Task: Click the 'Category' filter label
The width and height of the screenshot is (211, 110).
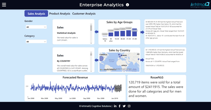Action: coord(29,36)
